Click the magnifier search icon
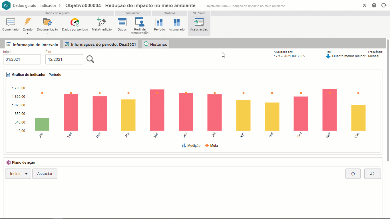 tap(90, 59)
